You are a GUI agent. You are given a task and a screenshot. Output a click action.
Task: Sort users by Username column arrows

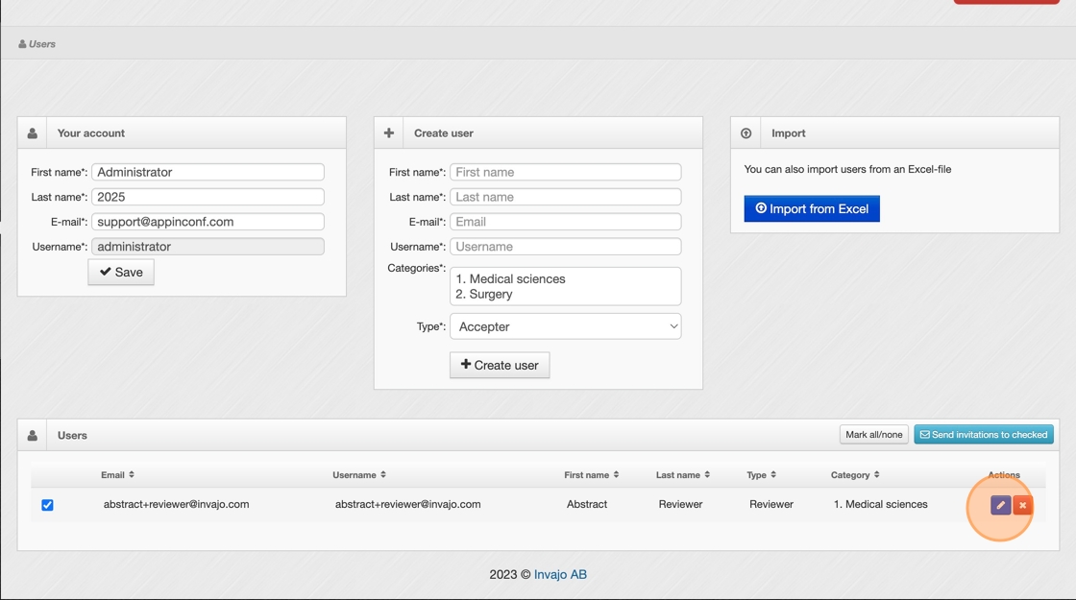383,474
